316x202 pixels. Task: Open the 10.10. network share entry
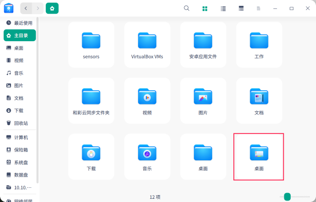[19, 187]
